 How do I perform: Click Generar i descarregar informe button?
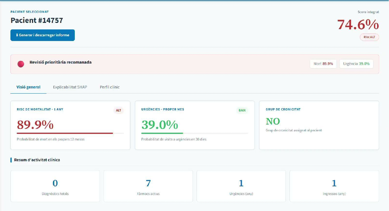click(x=43, y=35)
